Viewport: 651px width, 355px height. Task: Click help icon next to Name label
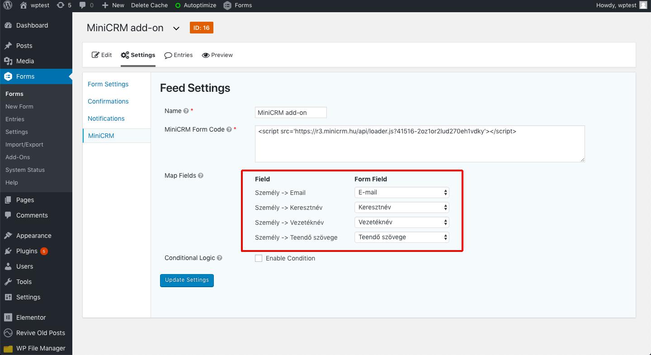tap(186, 111)
